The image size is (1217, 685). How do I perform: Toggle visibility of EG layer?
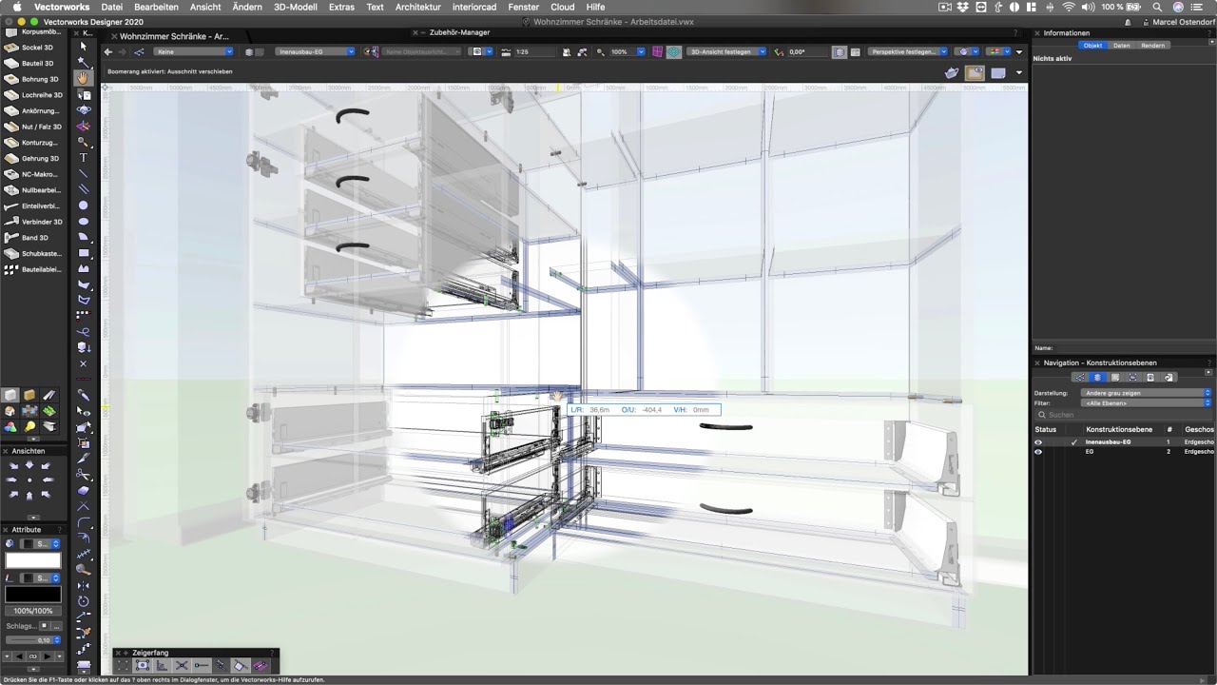[1038, 452]
